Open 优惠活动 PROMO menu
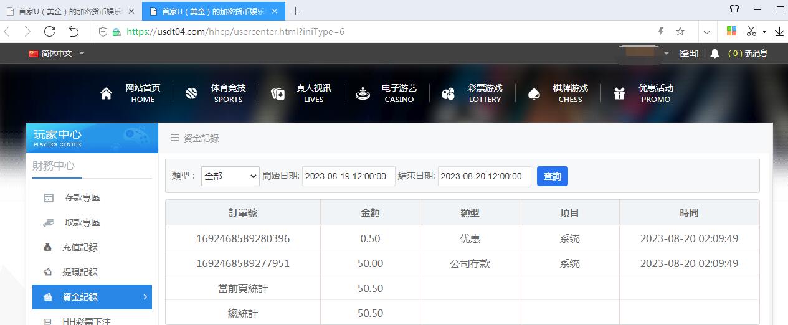This screenshot has width=788, height=325. point(656,93)
